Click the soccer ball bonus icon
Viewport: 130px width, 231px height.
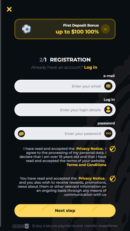(x=27, y=29)
